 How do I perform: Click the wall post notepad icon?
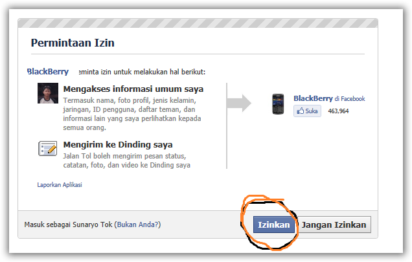47,148
